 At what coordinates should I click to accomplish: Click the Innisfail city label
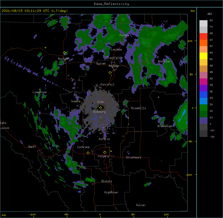[x=107, y=84]
